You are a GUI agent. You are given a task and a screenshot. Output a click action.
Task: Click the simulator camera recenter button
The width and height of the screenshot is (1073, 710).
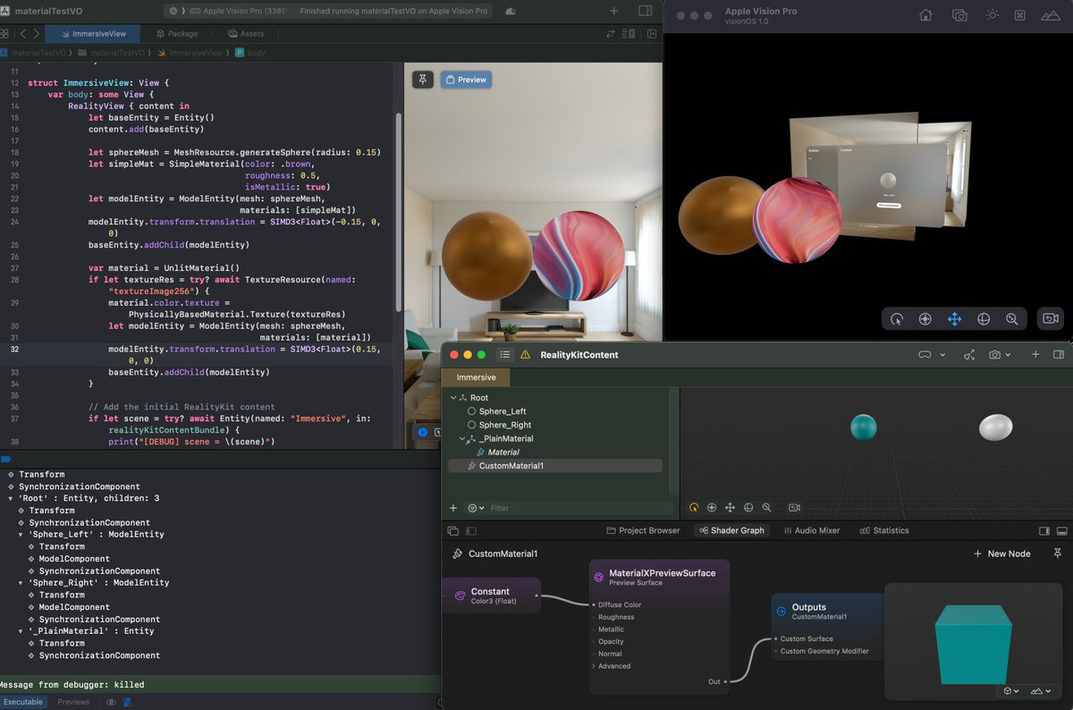pyautogui.click(x=1051, y=318)
